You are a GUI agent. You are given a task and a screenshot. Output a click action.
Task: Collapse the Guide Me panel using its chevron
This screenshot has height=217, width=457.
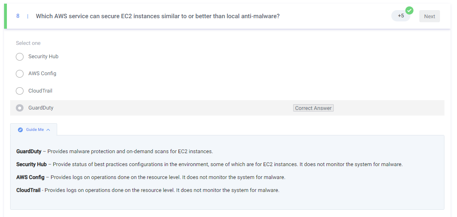tap(48, 130)
